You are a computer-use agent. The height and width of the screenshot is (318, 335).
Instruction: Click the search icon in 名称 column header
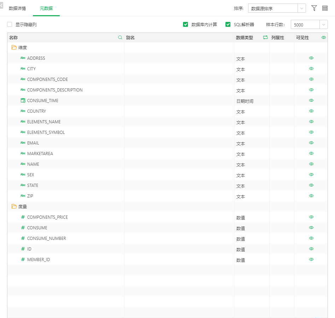click(120, 37)
